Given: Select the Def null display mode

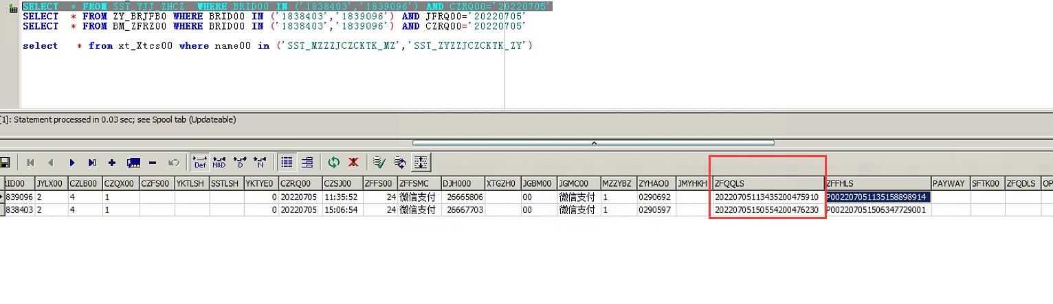Looking at the screenshot, I should [x=200, y=163].
